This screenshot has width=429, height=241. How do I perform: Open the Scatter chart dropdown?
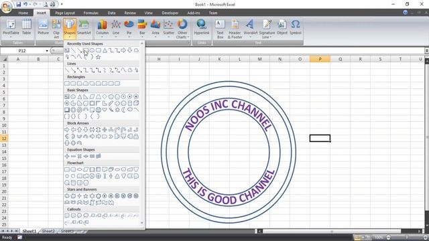pos(168,29)
